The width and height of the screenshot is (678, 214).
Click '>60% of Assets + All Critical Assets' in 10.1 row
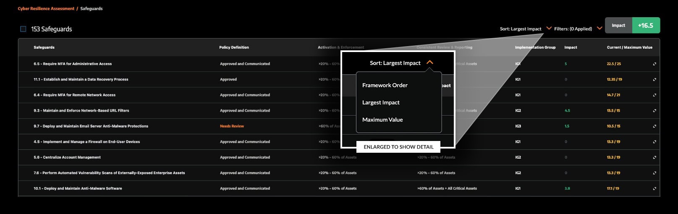tap(447, 188)
